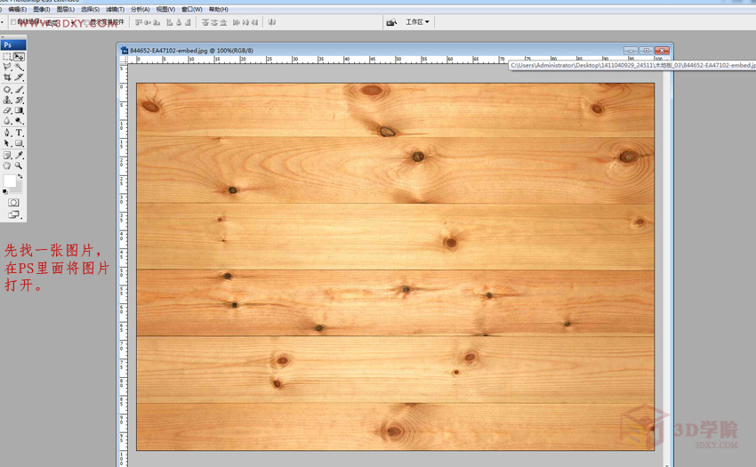Click the Ps logo in the toolbox
The width and height of the screenshot is (756, 467).
coord(13,44)
